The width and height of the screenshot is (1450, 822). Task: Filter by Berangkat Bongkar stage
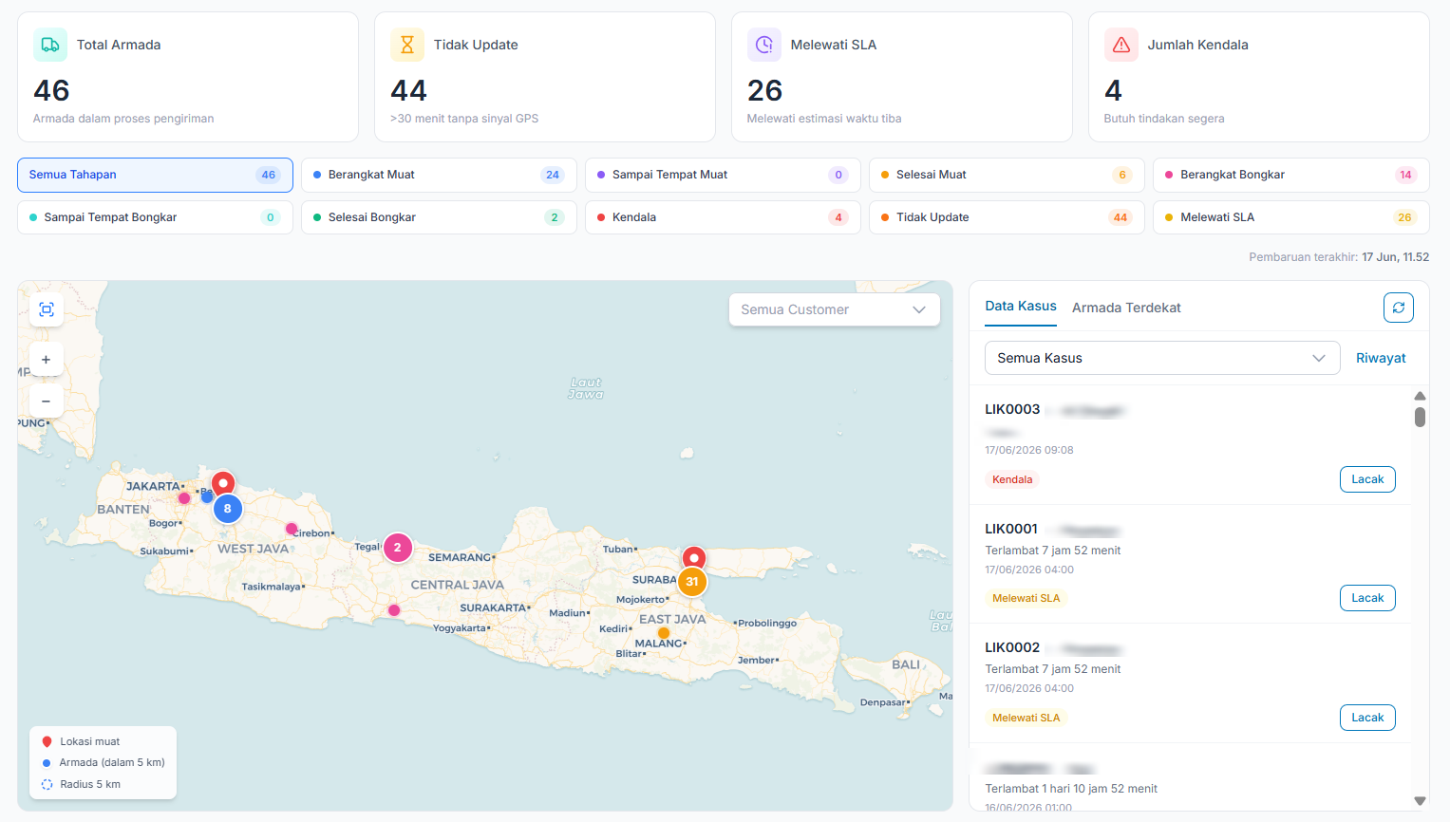1291,175
